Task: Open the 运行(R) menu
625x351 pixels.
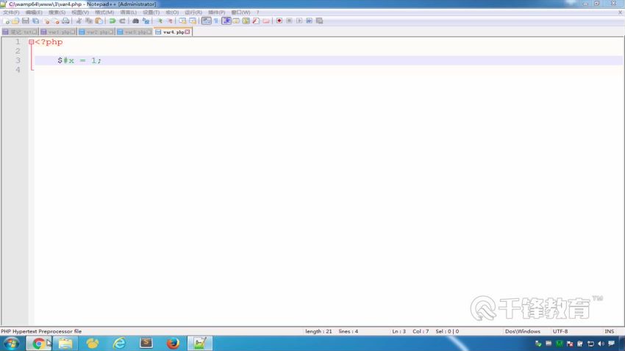Action: pyautogui.click(x=193, y=12)
